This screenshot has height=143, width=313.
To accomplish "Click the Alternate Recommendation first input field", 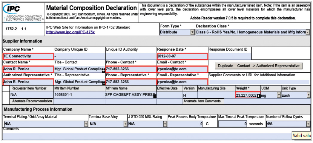I will [x=79, y=101].
